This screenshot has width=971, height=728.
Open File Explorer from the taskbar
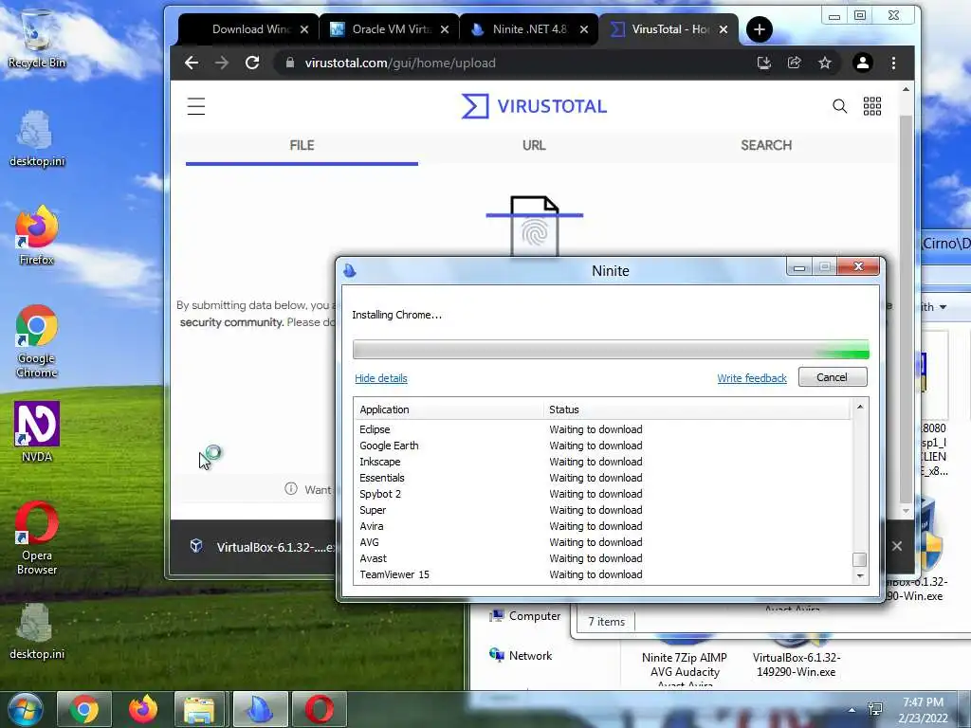click(x=199, y=709)
